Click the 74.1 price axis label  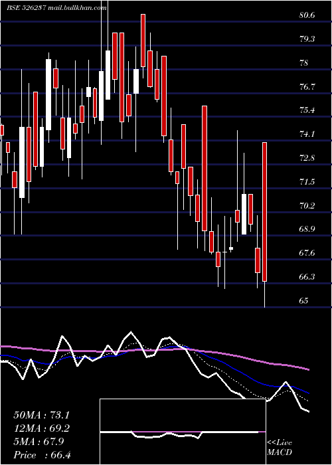point(307,134)
